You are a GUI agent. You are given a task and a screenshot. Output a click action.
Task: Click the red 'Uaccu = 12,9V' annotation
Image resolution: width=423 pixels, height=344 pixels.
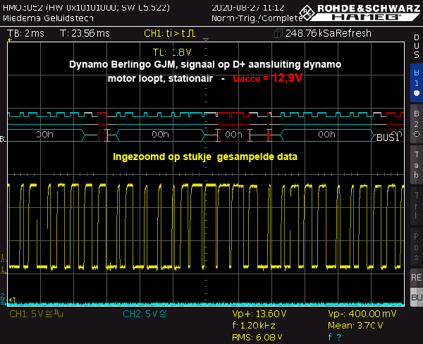click(267, 78)
